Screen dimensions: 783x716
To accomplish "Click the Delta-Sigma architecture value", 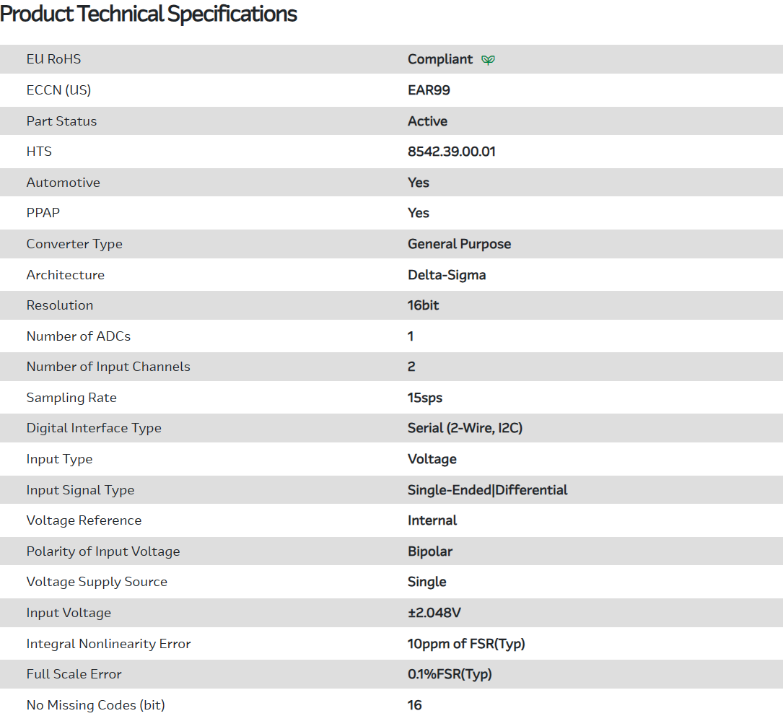I will pyautogui.click(x=447, y=275).
